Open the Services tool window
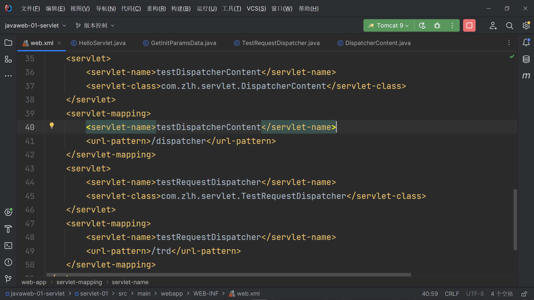The width and height of the screenshot is (534, 300). (8, 212)
